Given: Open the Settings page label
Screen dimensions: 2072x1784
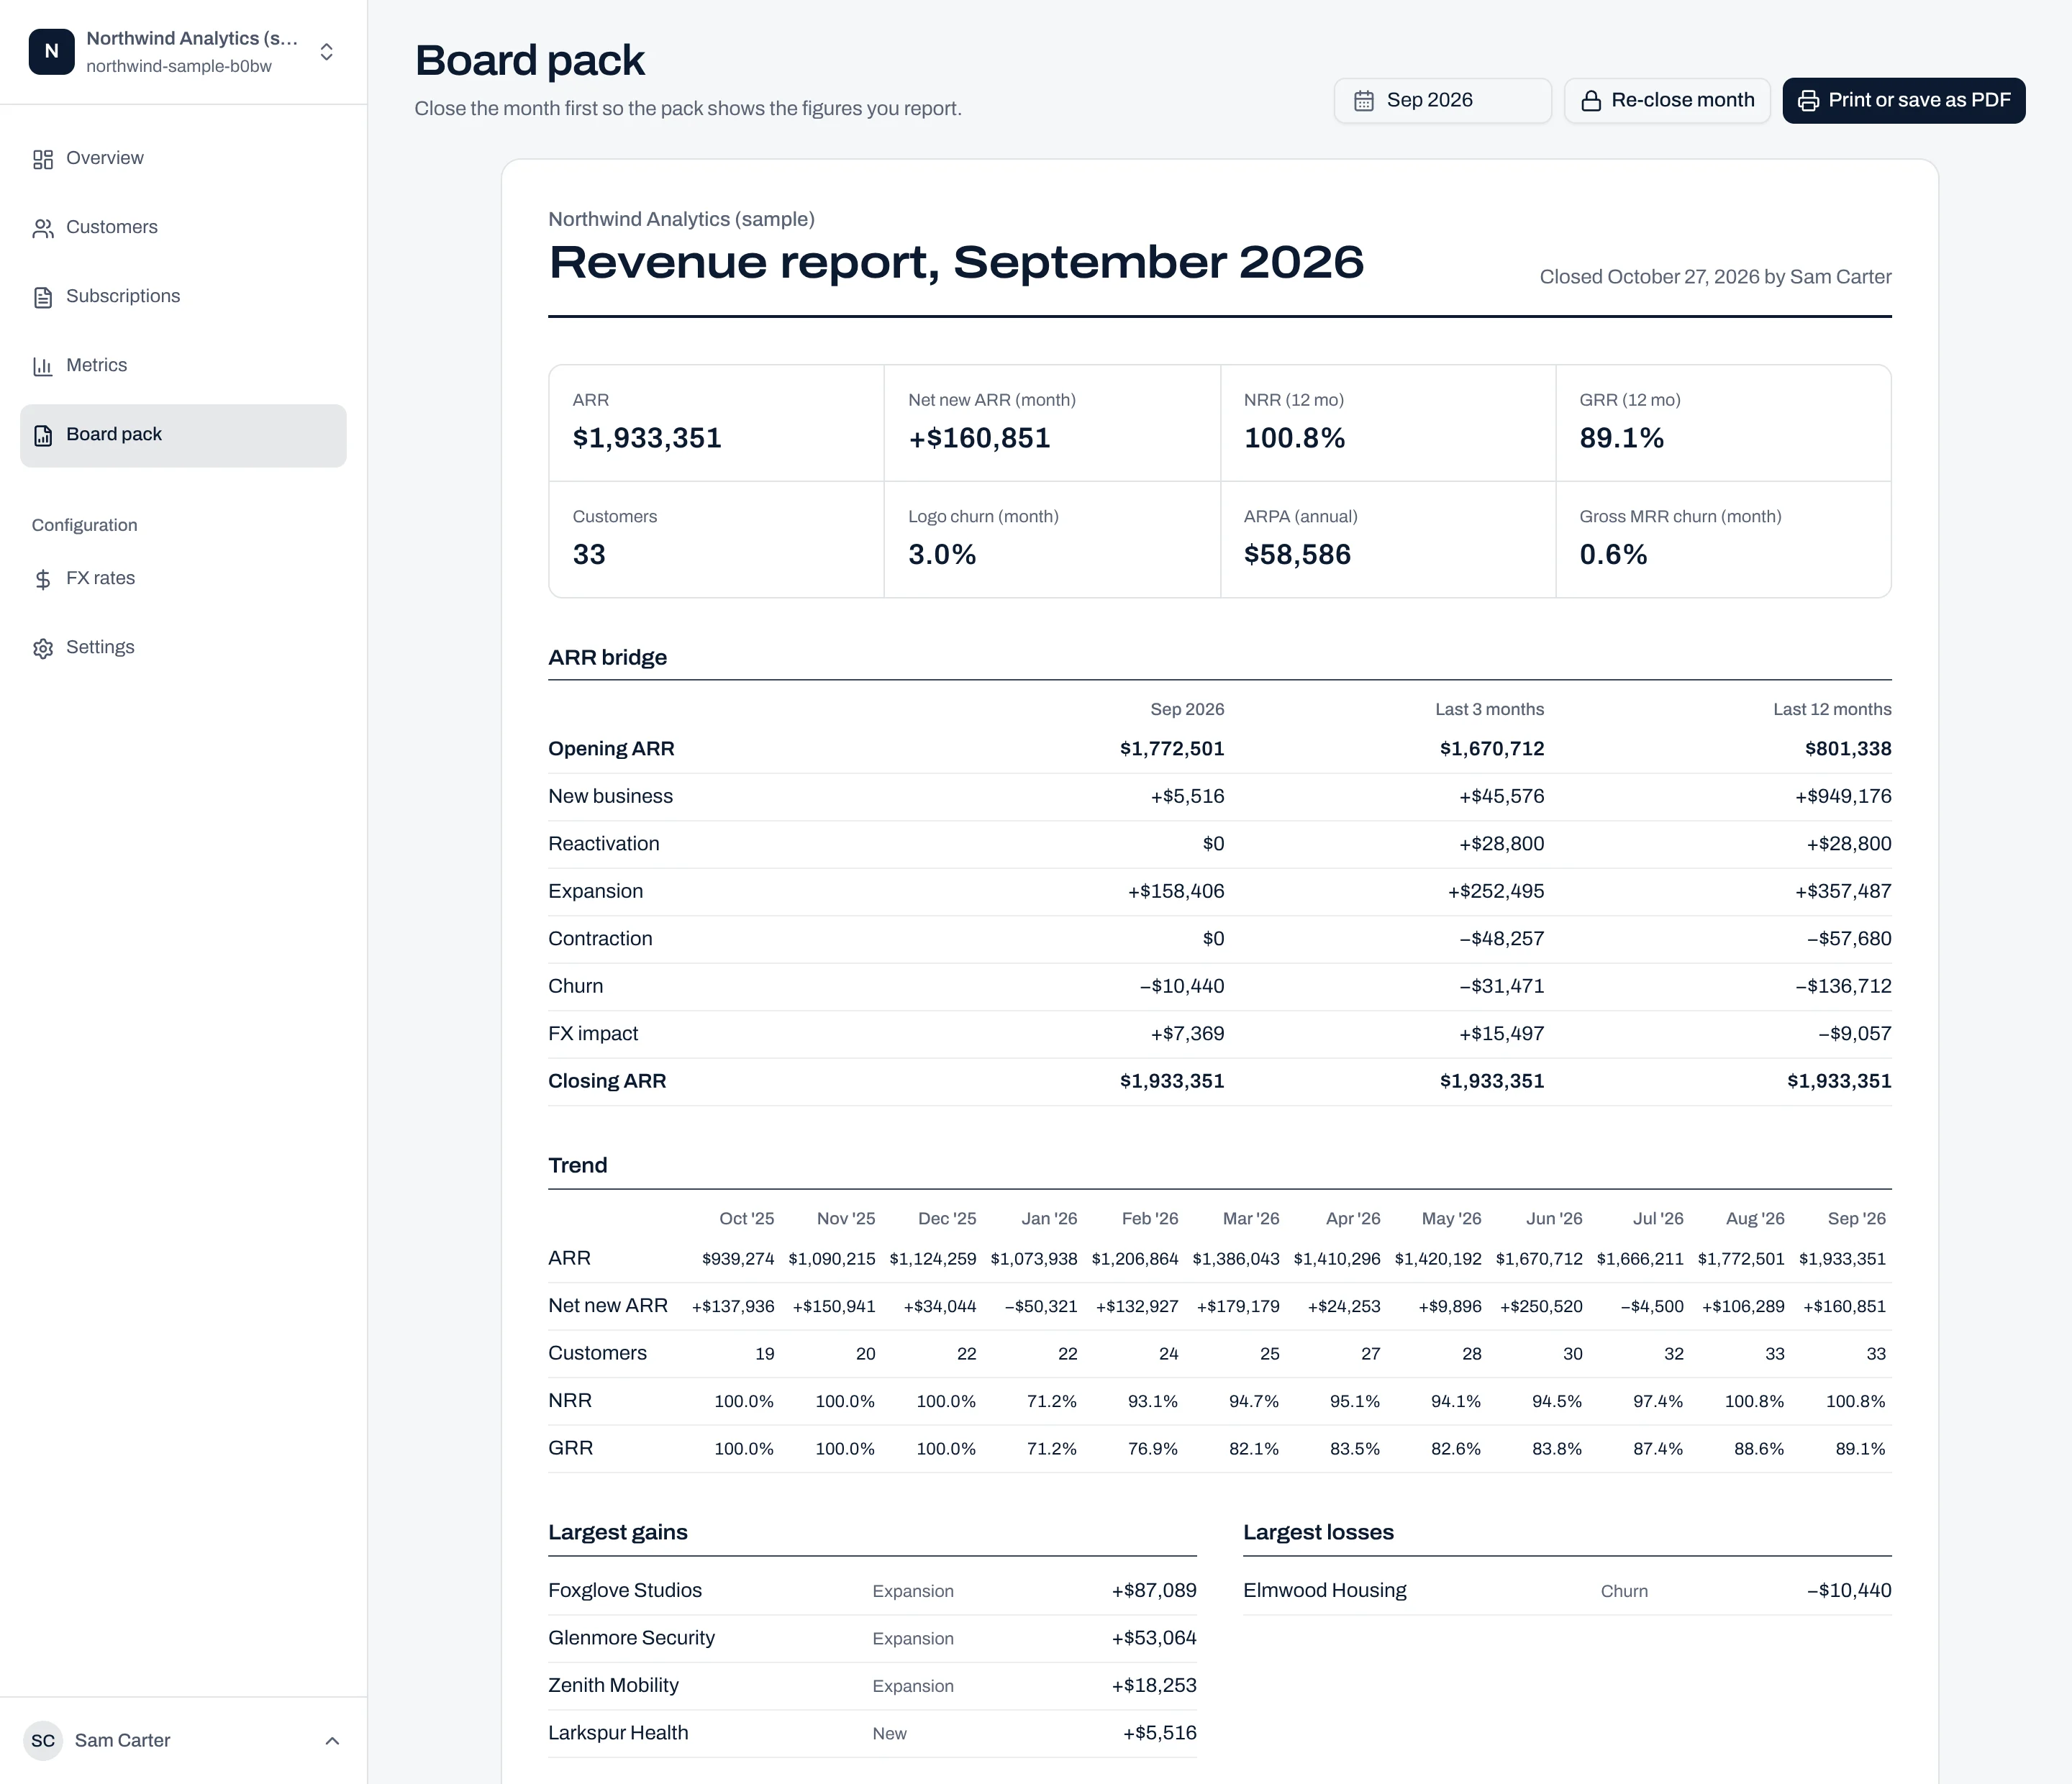Looking at the screenshot, I should [100, 647].
